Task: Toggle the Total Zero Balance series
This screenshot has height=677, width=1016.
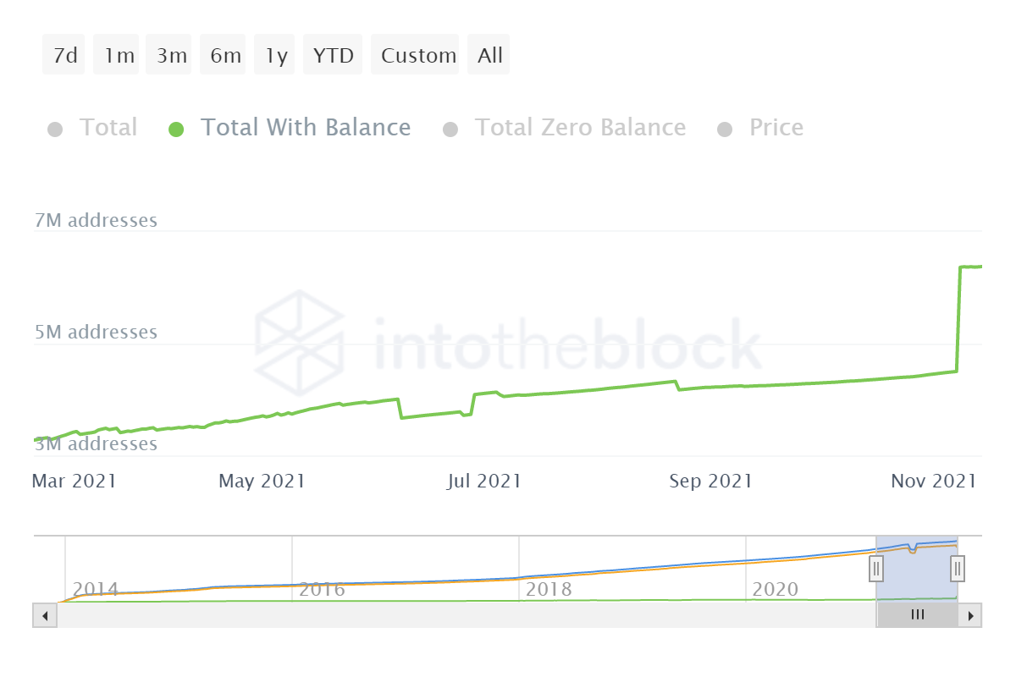Action: [x=579, y=128]
